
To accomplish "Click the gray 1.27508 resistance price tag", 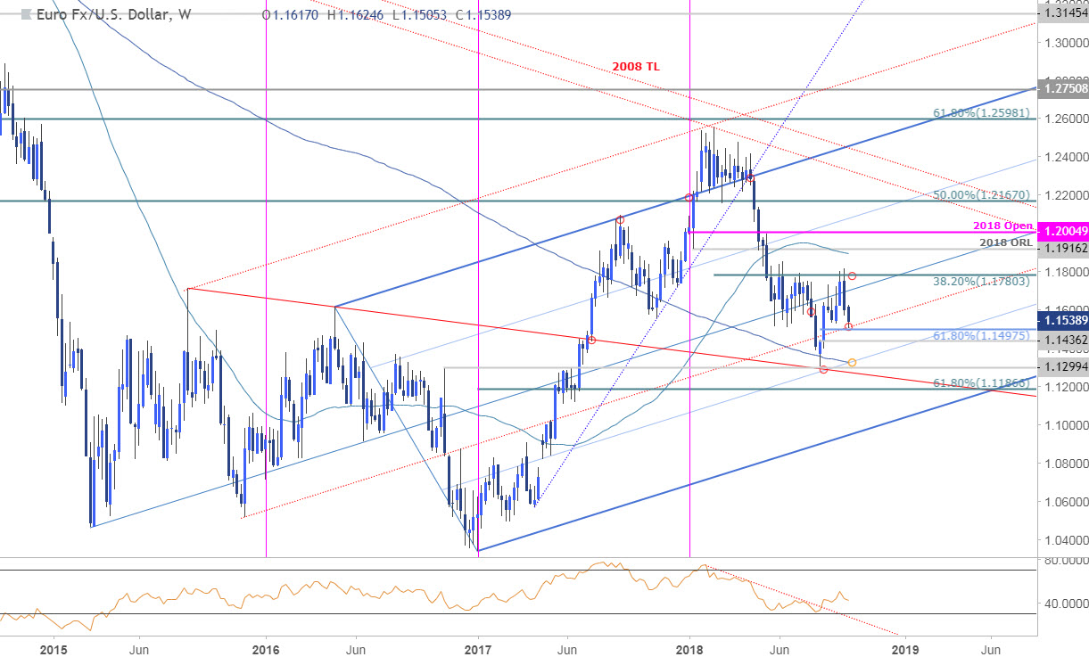I will tap(1063, 89).
